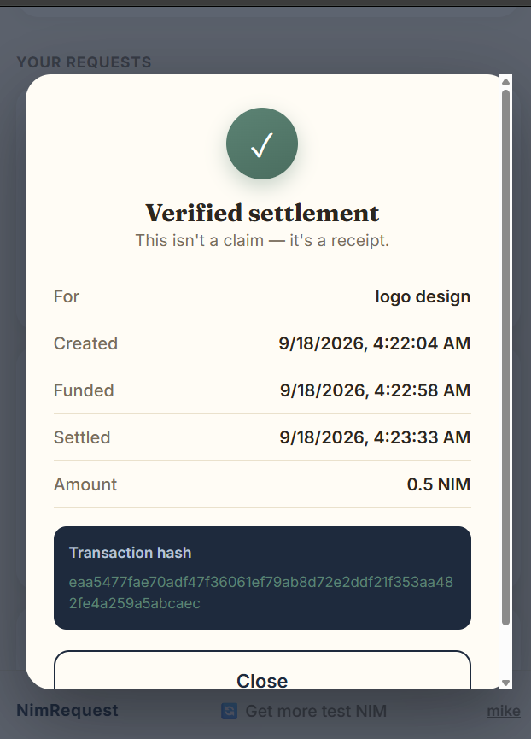531x739 pixels.
Task: Click the Amount row label
Action: (x=85, y=484)
